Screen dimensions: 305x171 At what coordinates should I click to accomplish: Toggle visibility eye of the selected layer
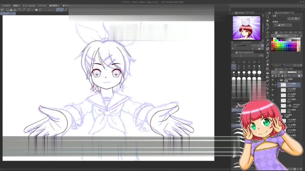coord(273,85)
